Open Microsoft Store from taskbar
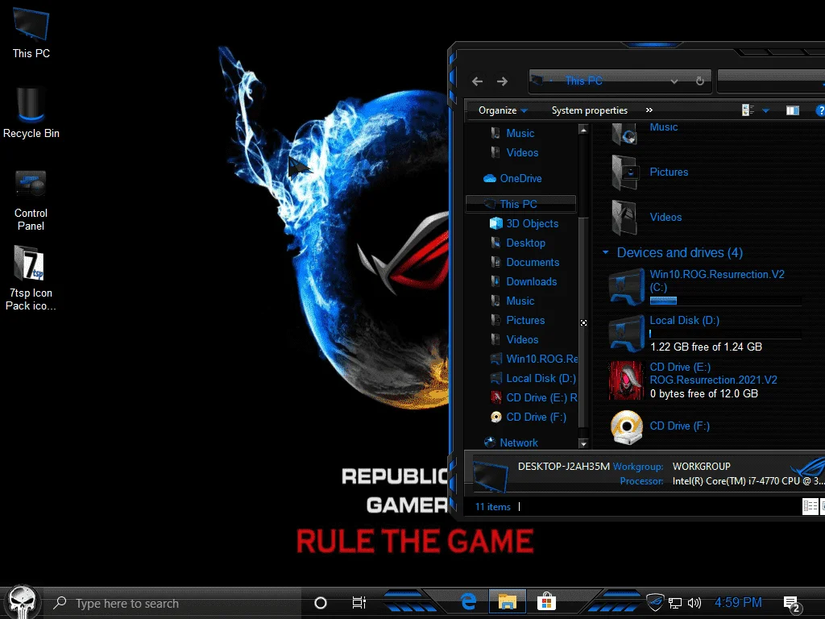 [x=546, y=601]
